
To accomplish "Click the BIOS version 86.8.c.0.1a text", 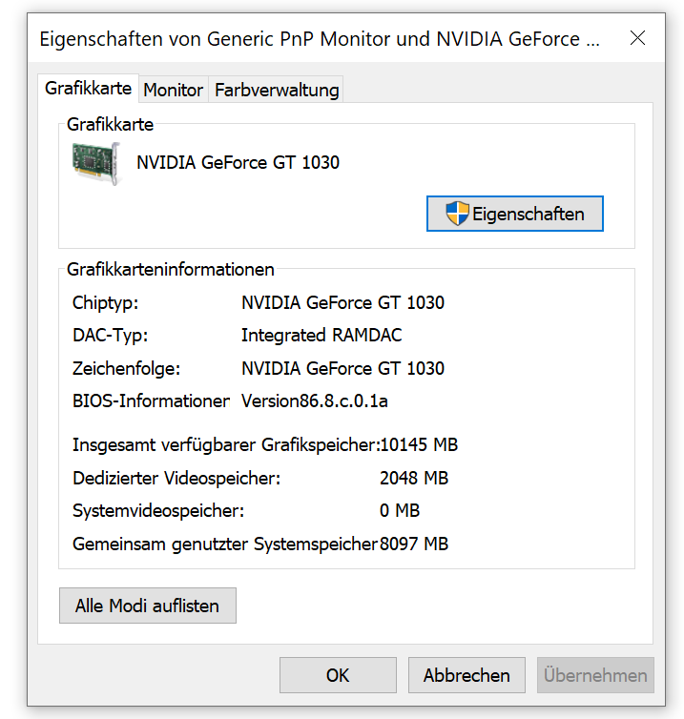I will (315, 401).
